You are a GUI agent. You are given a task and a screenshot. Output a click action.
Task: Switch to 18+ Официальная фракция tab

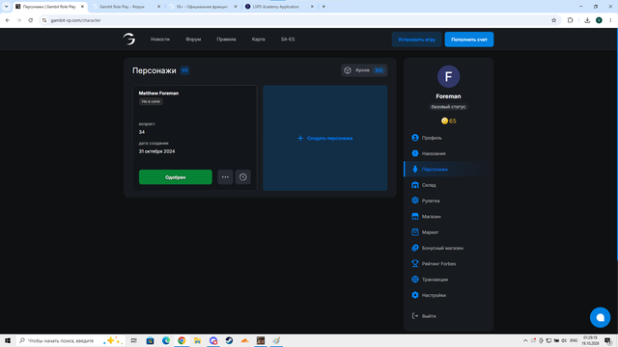click(202, 7)
